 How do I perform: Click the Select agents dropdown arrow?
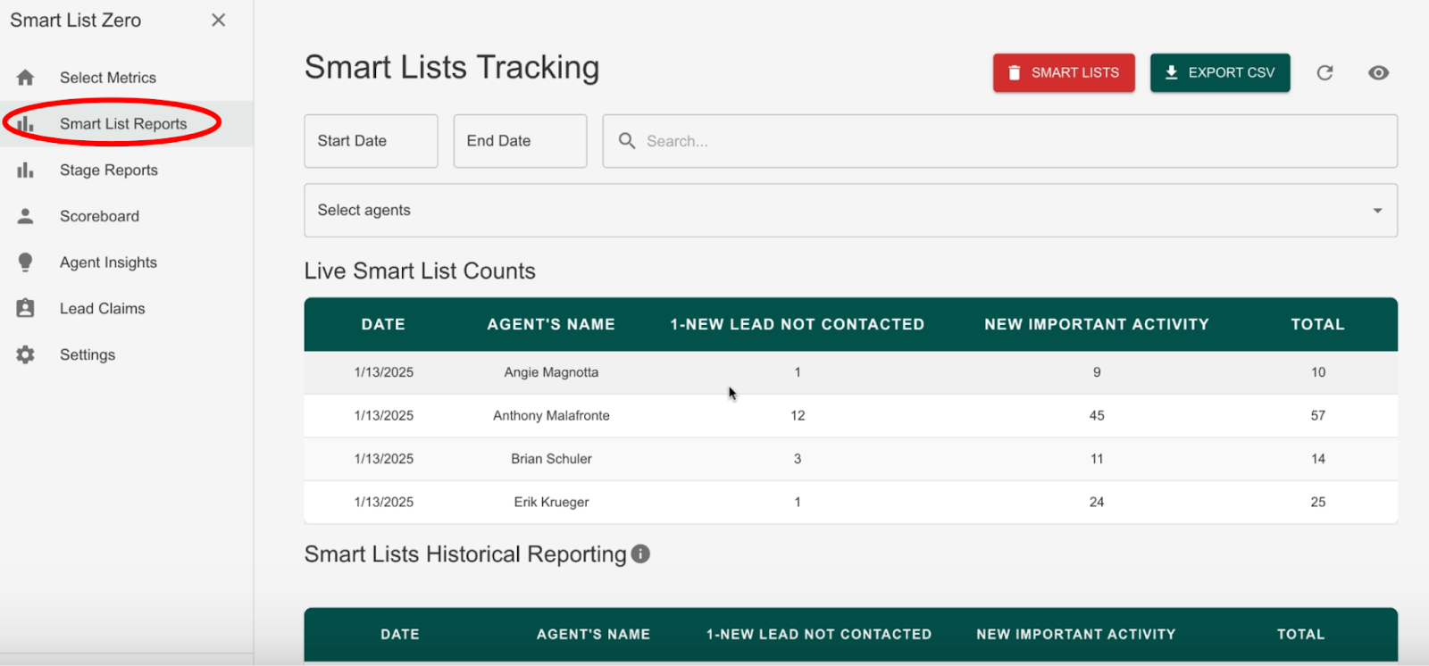click(x=1377, y=211)
